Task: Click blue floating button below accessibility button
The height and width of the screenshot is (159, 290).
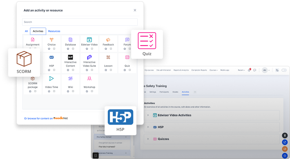Action: pos(285,142)
